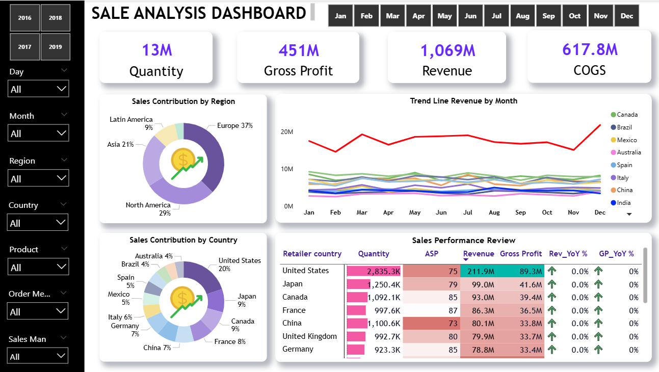Screen dimensions: 659x372
Task: Click the green up arrow in the Japan GP_YoY cell
Action: 598,284
